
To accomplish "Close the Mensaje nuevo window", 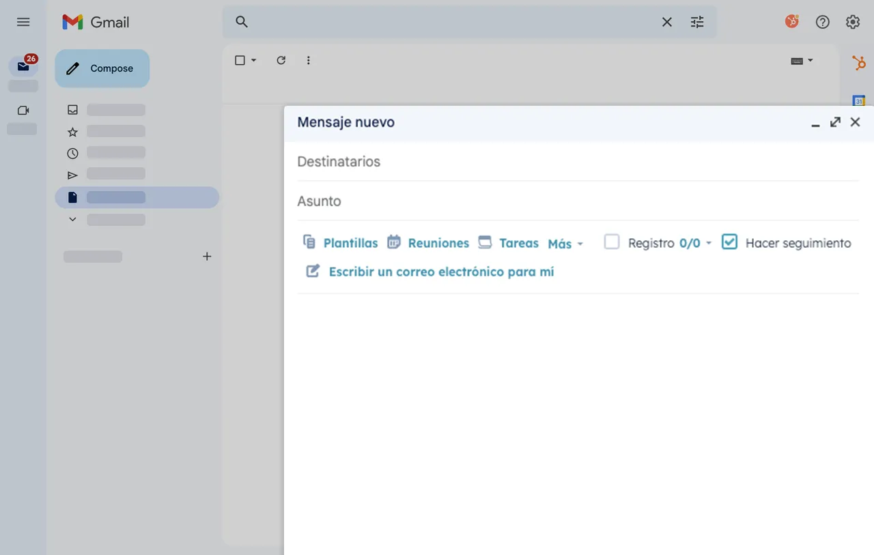I will (855, 122).
